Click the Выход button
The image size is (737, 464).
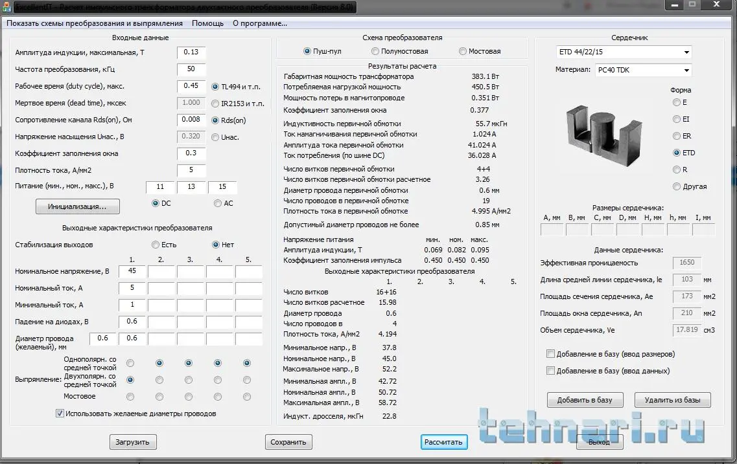tap(600, 442)
